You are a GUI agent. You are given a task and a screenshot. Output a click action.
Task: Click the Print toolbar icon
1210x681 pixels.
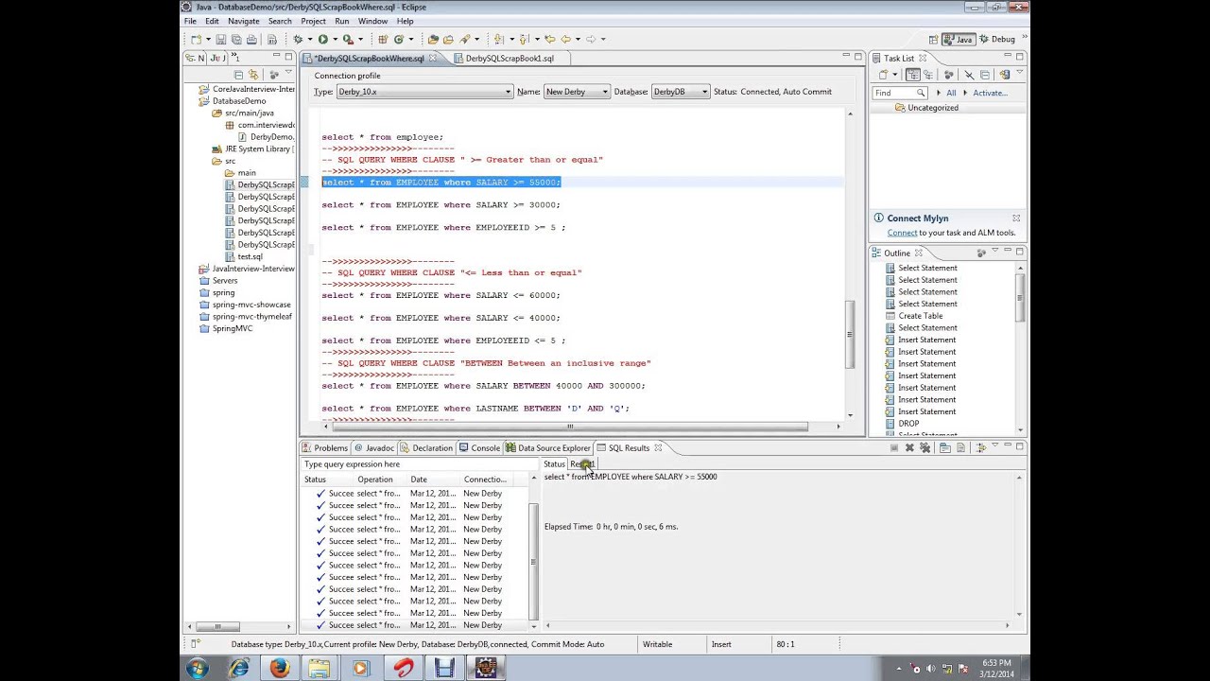(251, 39)
